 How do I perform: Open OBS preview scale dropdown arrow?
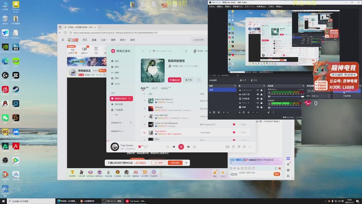coord(238,75)
